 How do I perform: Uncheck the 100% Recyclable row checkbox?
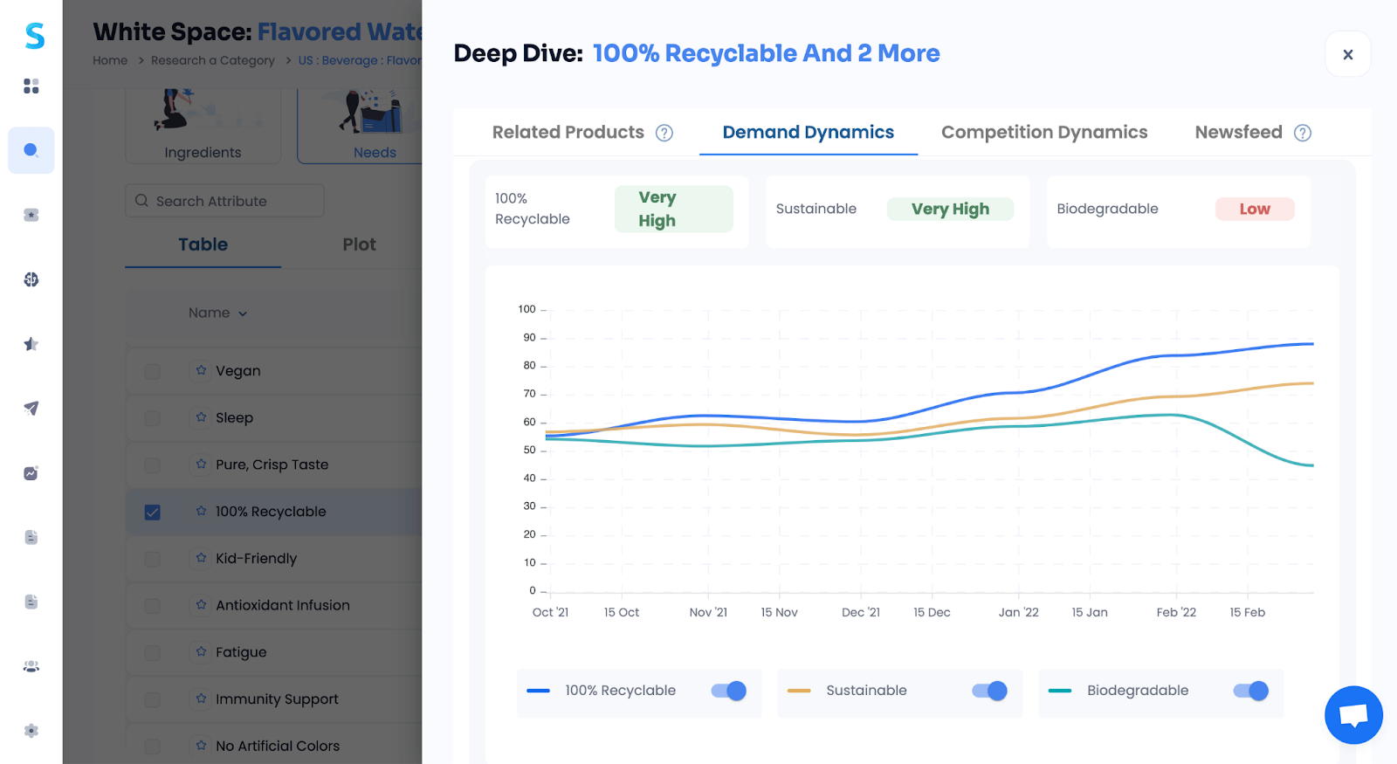[x=153, y=512]
